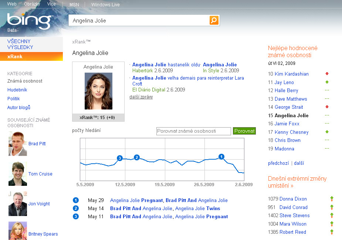Viewport: 342px width, 240px height.
Task: Open the 'Angelina Jolie Twins' search link
Action: point(197,208)
